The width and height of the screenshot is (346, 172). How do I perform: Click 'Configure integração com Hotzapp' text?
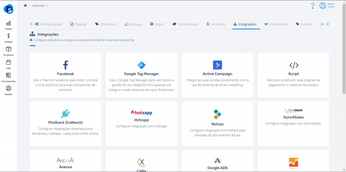pyautogui.click(x=142, y=126)
